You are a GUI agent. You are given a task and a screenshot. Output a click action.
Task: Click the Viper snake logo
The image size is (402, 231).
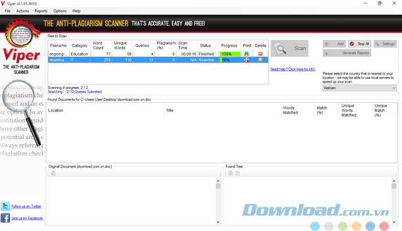click(x=22, y=33)
